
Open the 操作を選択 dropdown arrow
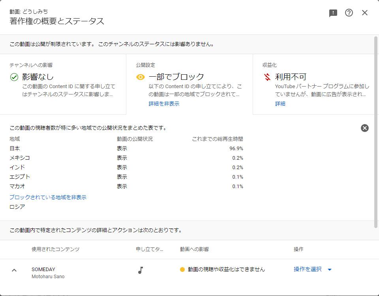tap(329, 270)
